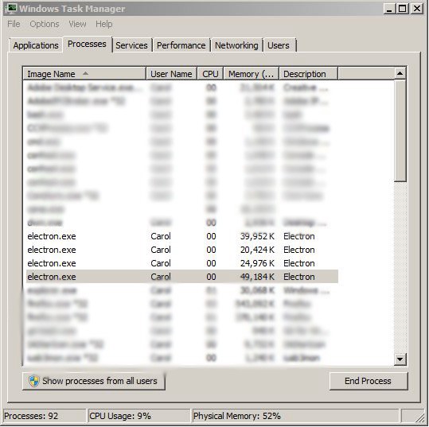Minimize the Task Manager window
The height and width of the screenshot is (427, 429).
pos(389,9)
